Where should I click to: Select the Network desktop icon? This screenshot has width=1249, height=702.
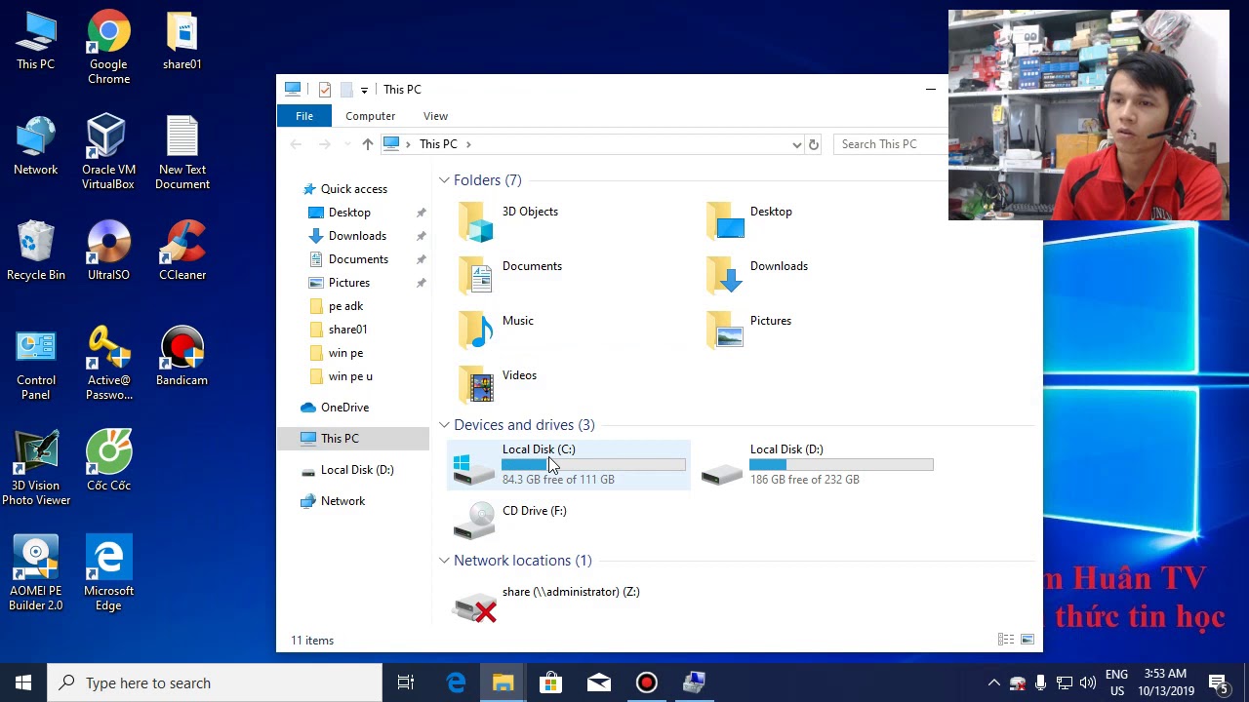35,147
